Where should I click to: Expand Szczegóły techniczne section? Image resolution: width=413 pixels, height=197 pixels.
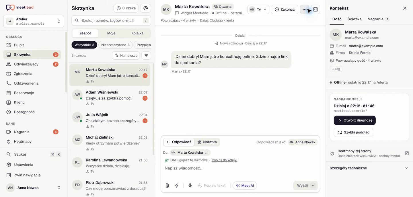[369, 168]
